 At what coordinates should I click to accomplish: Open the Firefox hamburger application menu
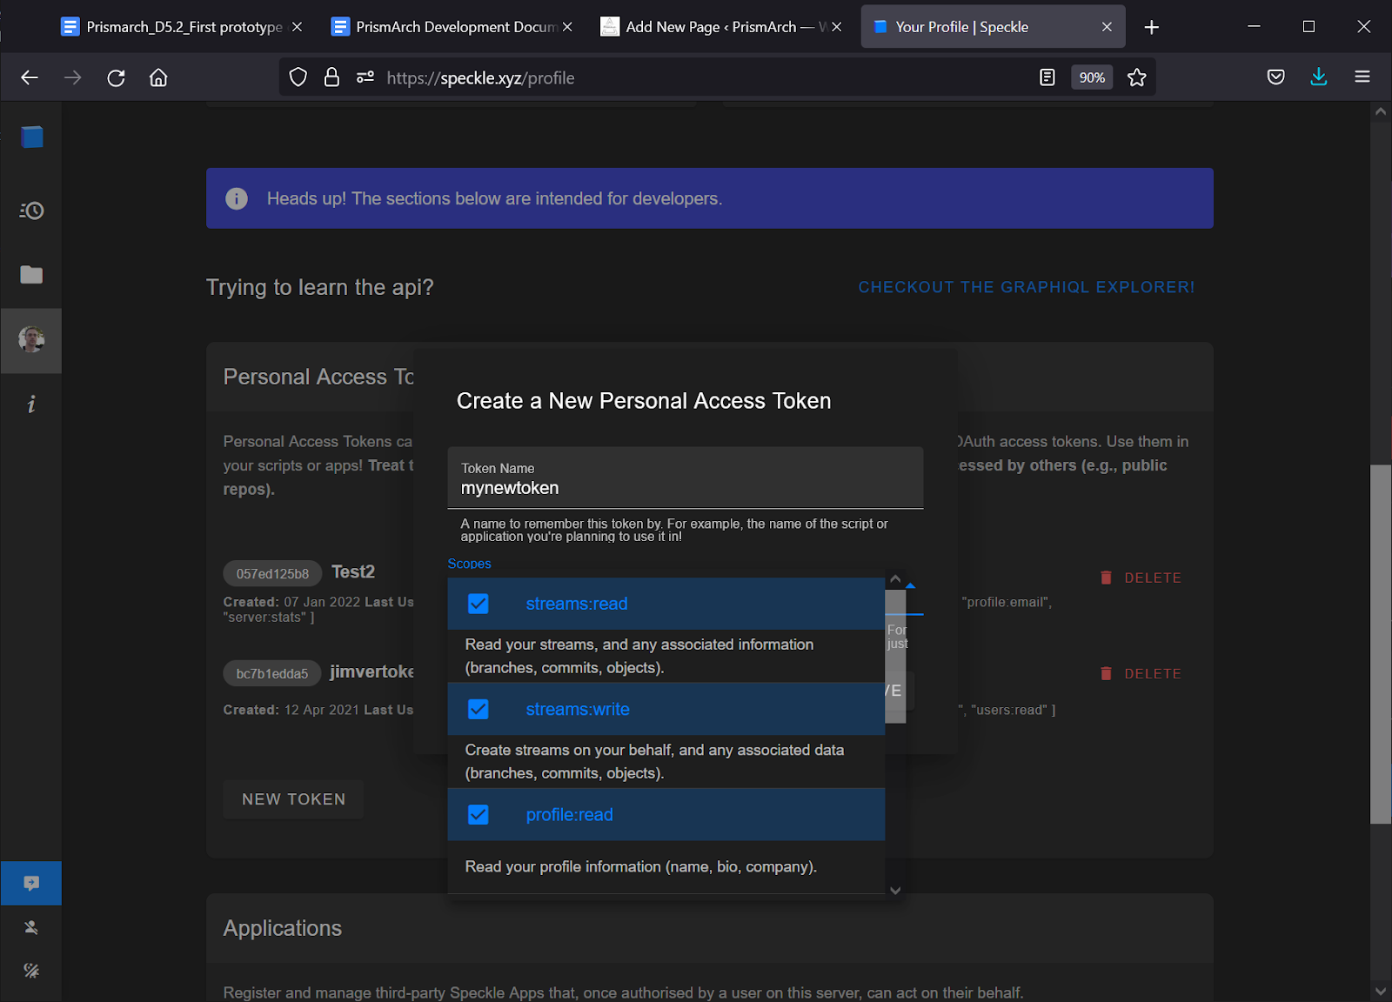(x=1362, y=77)
